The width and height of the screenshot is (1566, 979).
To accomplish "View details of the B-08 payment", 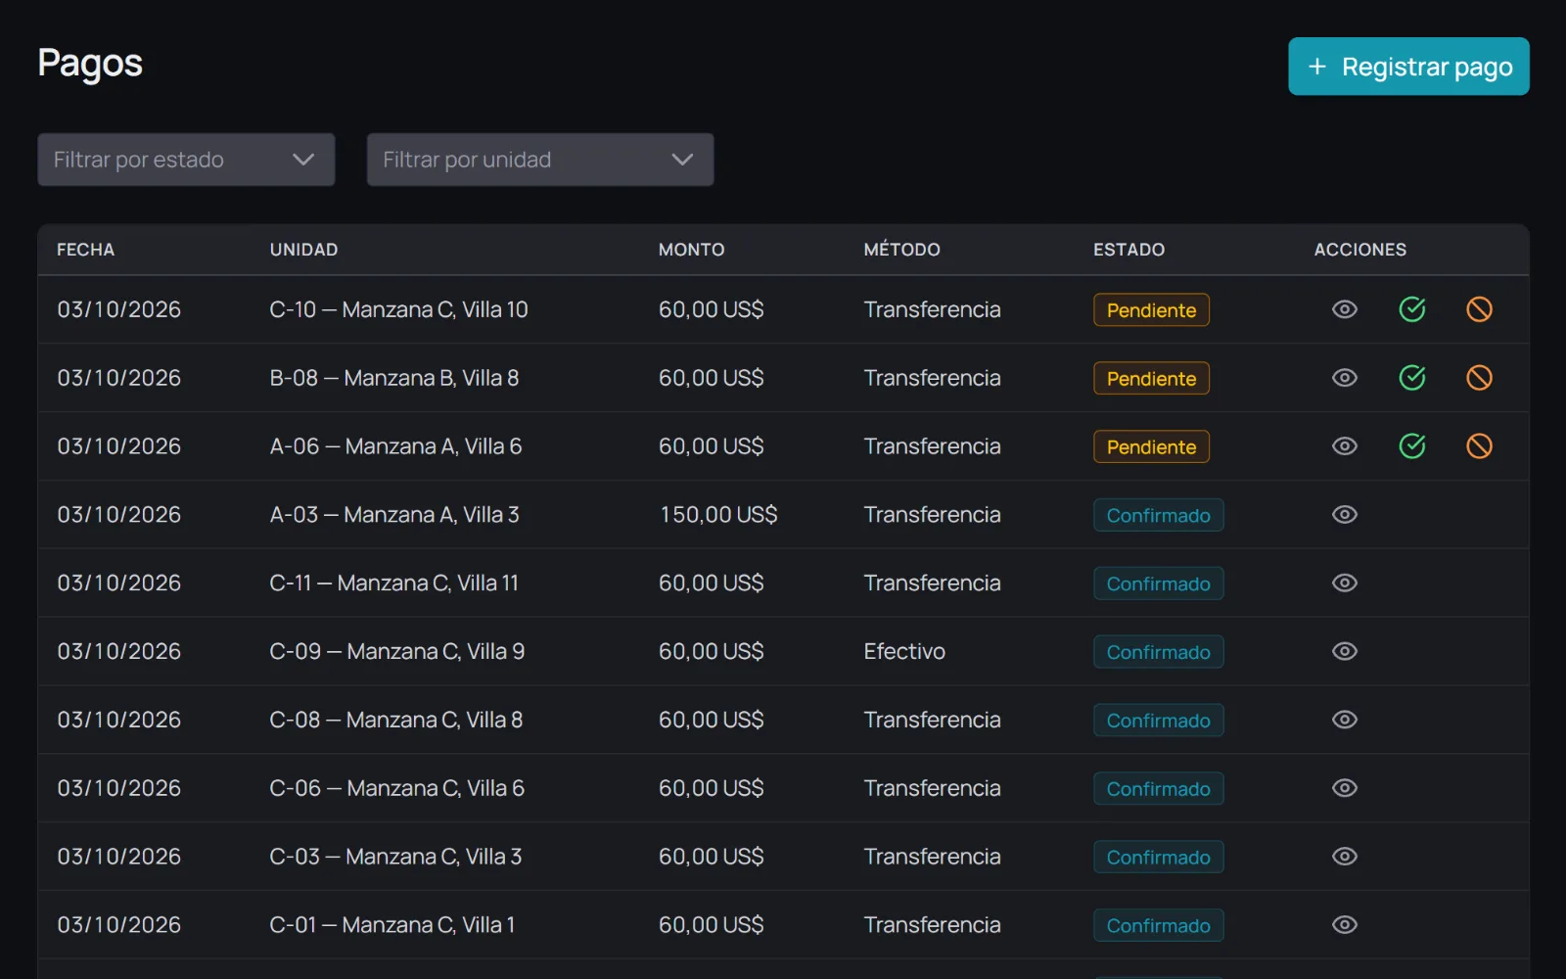I will 1345,378.
